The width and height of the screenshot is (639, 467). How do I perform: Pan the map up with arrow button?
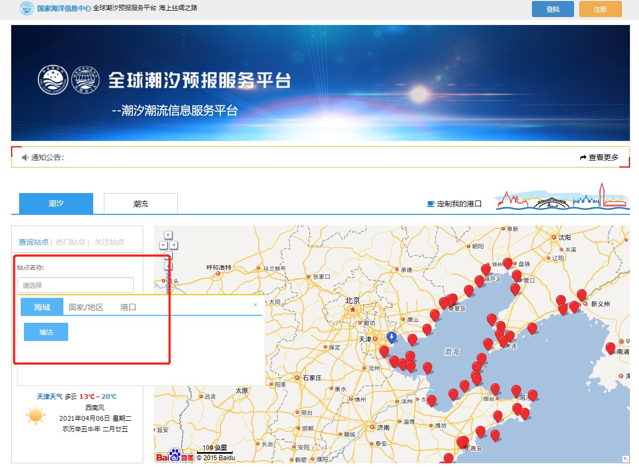tap(168, 235)
